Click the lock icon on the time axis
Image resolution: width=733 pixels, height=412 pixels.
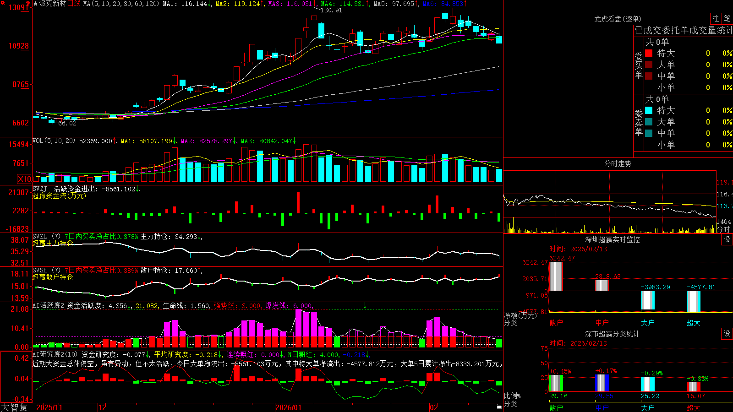[x=499, y=407]
